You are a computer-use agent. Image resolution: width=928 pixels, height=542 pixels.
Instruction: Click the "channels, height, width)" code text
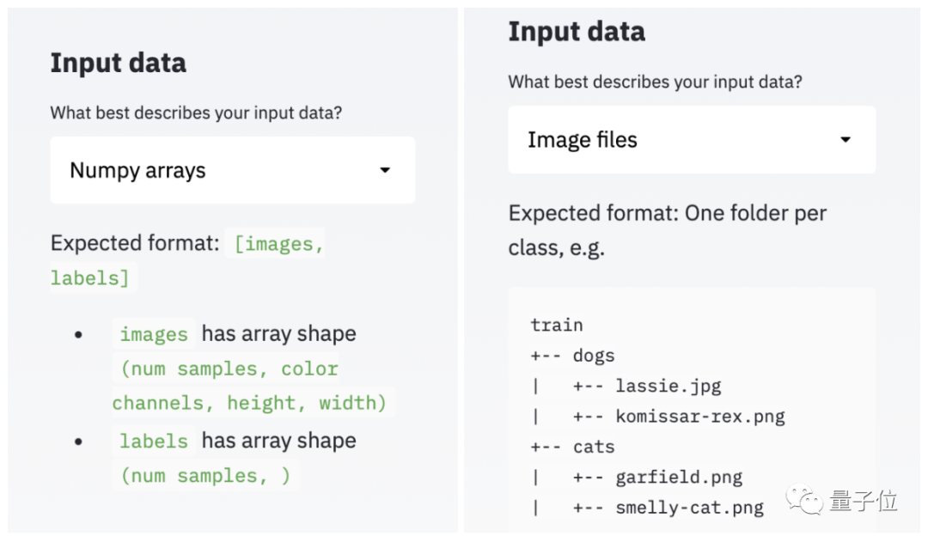click(x=250, y=403)
